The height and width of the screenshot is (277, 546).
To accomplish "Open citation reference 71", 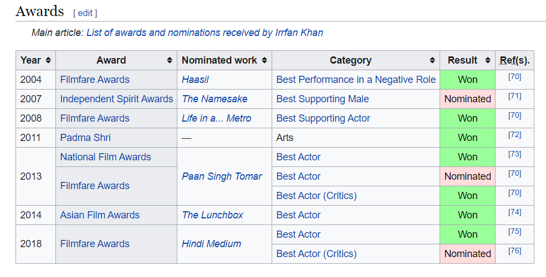I will tap(514, 96).
